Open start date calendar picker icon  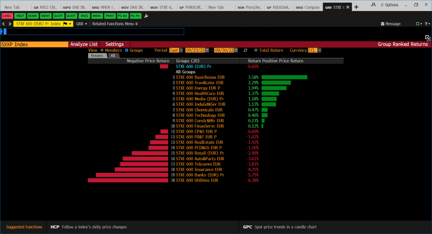pos(208,50)
